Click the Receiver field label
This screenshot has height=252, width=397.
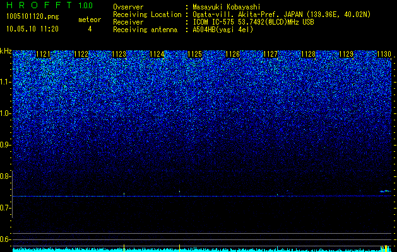click(x=128, y=22)
